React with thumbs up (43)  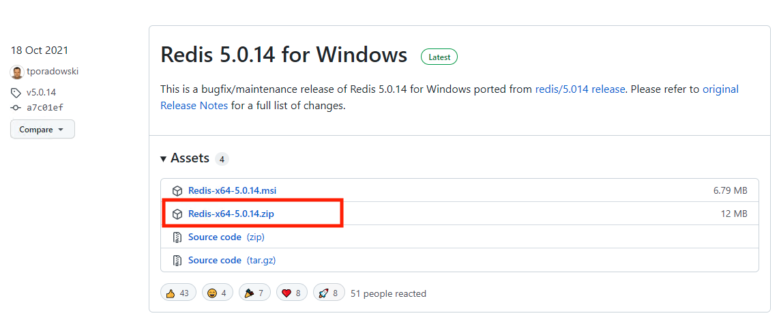tap(178, 293)
